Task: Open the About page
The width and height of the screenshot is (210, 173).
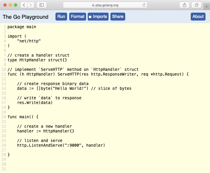Action: coord(198,17)
